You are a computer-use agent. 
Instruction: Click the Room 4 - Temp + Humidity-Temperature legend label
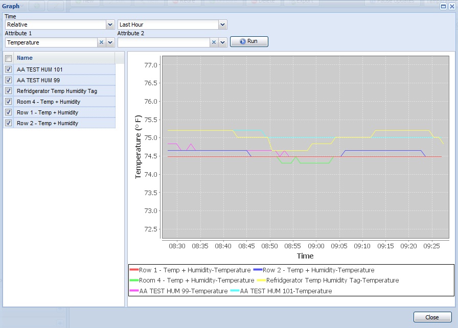(197, 280)
